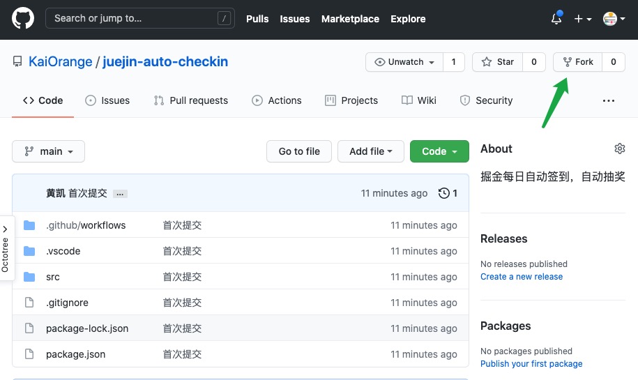This screenshot has width=638, height=380.
Task: Open the GitHub home logo
Action: pyautogui.click(x=23, y=18)
